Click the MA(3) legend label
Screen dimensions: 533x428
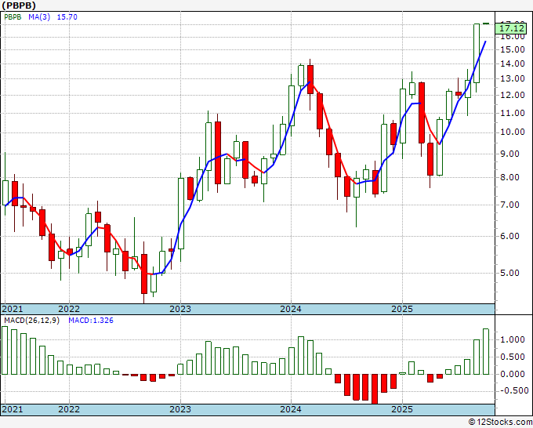[39, 17]
